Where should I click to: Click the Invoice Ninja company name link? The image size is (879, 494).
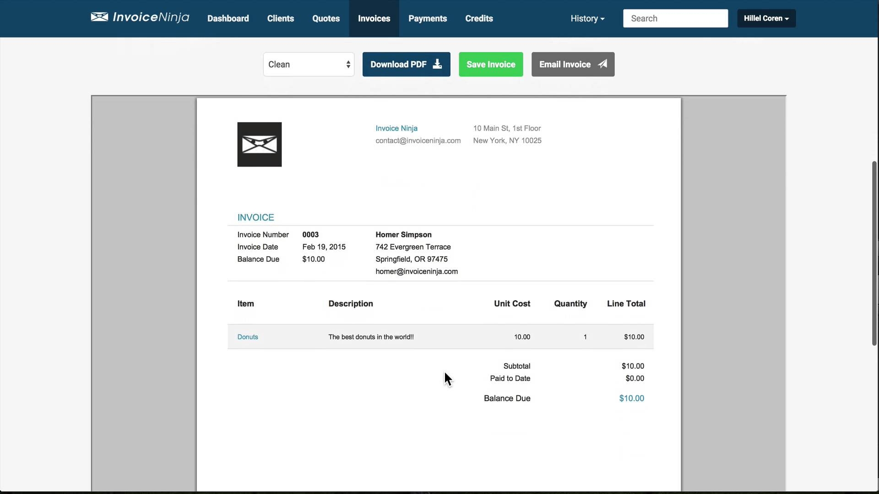point(396,128)
